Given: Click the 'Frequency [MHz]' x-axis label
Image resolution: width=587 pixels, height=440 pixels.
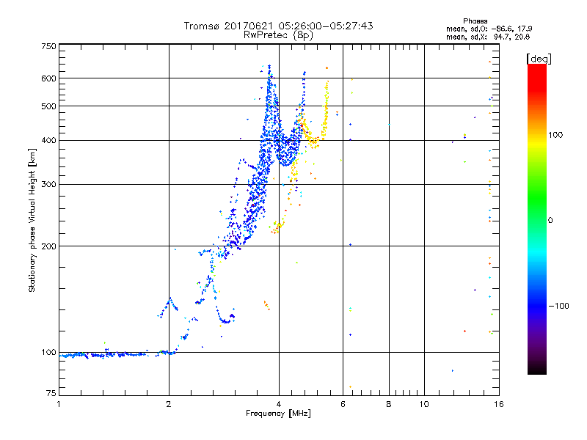Looking at the screenshot, I should (278, 414).
